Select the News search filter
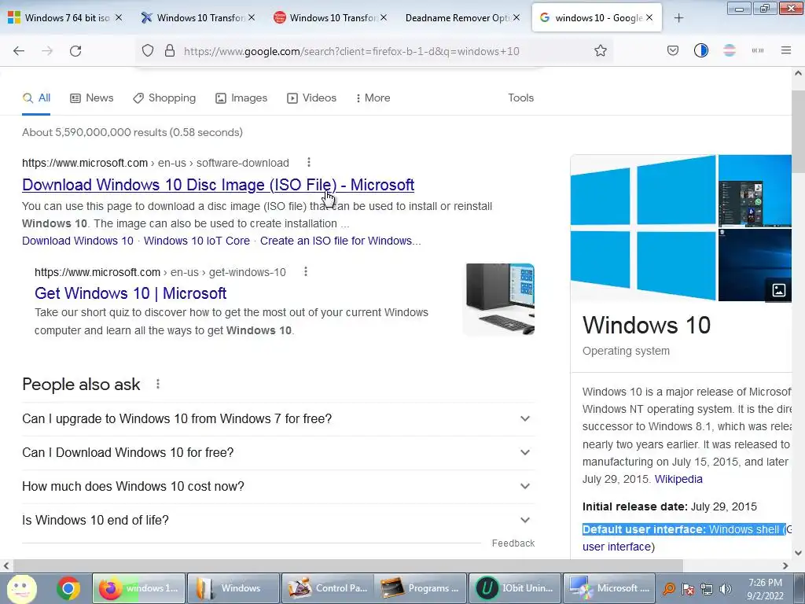The image size is (805, 604). click(x=92, y=98)
